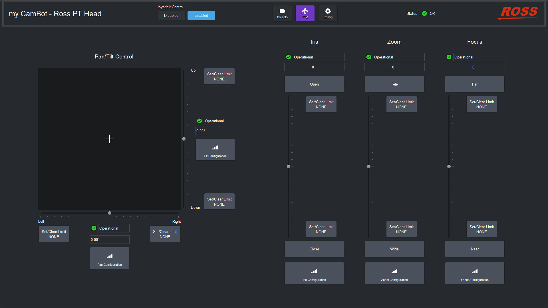Set Joystick Control to Enabled
548x308 pixels.
[x=201, y=15]
